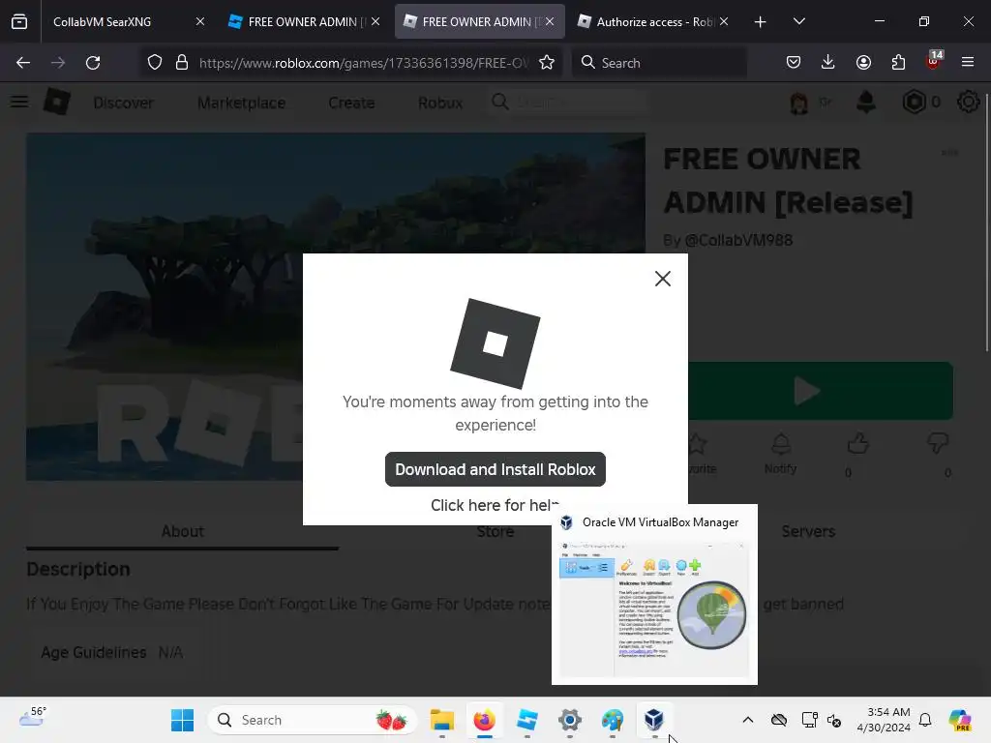
Task: Select the Store tab
Action: pos(495,531)
